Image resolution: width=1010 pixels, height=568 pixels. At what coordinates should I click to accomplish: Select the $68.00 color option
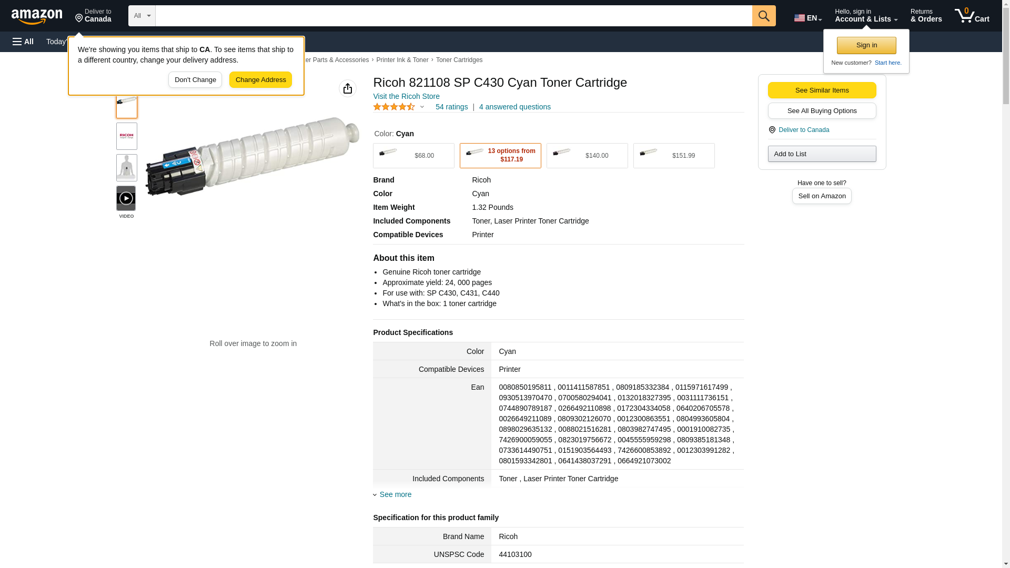point(413,156)
